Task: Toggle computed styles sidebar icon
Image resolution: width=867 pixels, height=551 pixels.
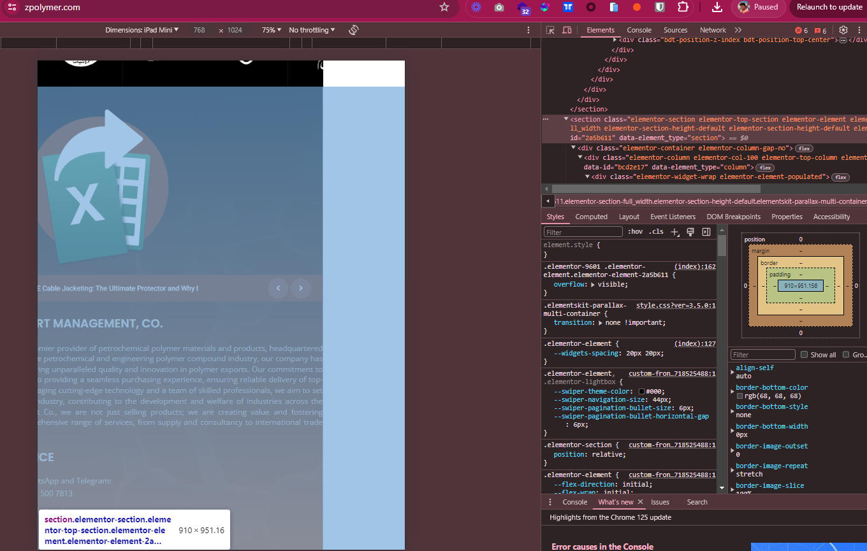Action: click(706, 232)
